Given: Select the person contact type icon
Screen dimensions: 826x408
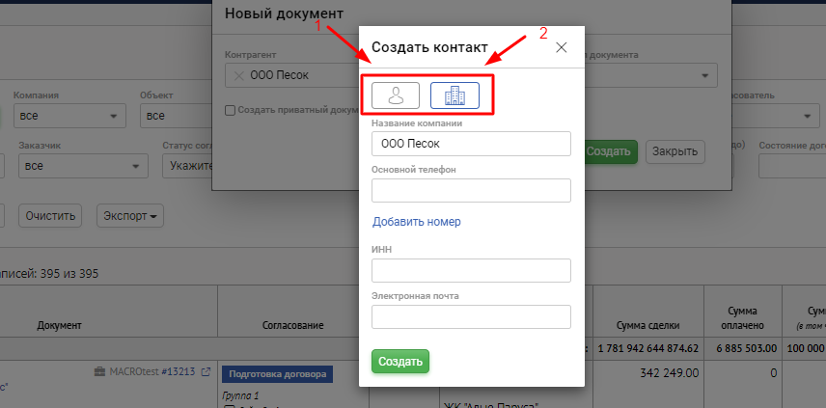Looking at the screenshot, I should (x=395, y=95).
